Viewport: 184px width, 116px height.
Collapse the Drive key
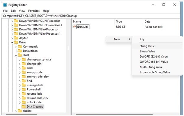coord(12,42)
